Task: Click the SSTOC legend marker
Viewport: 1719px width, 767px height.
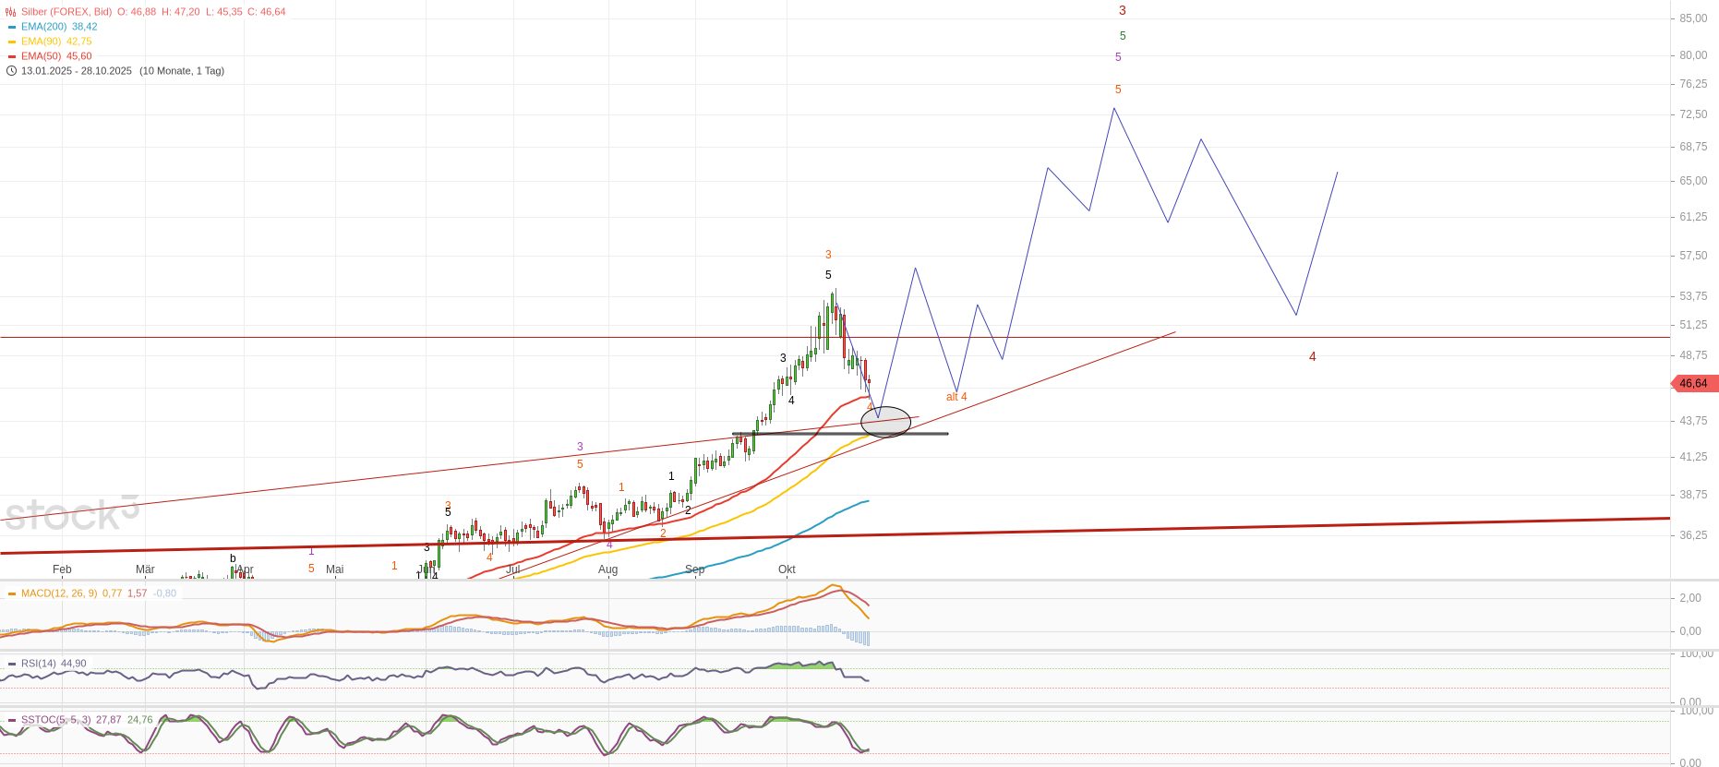Action: point(12,720)
